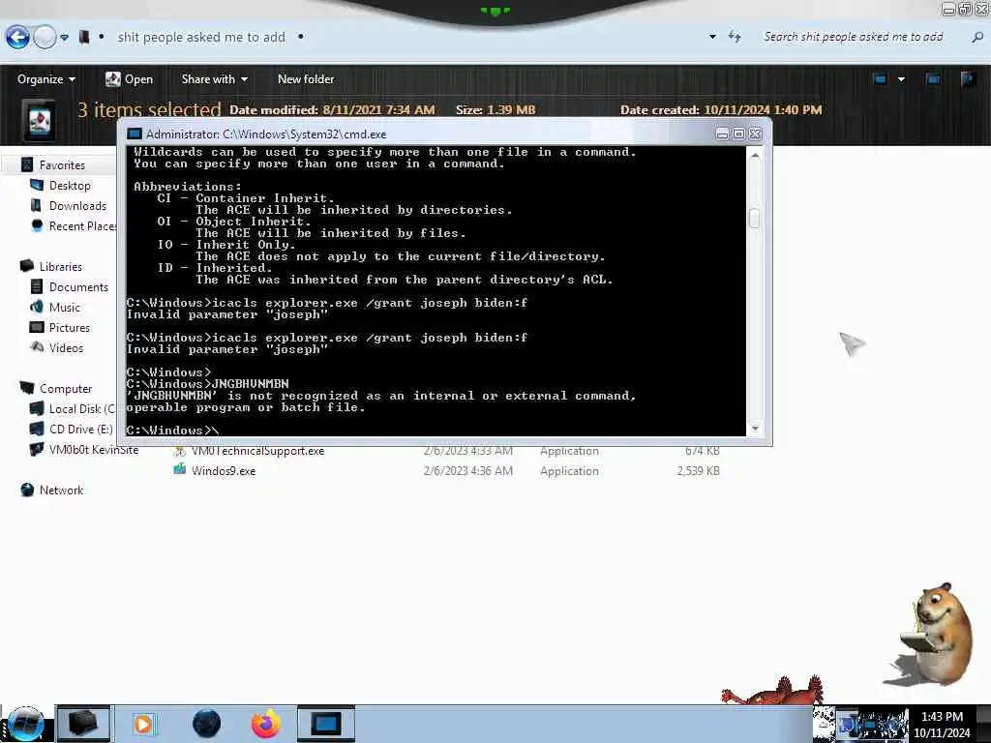Click the cmd prompt line C:\Windows>\
This screenshot has height=743, width=991.
172,431
